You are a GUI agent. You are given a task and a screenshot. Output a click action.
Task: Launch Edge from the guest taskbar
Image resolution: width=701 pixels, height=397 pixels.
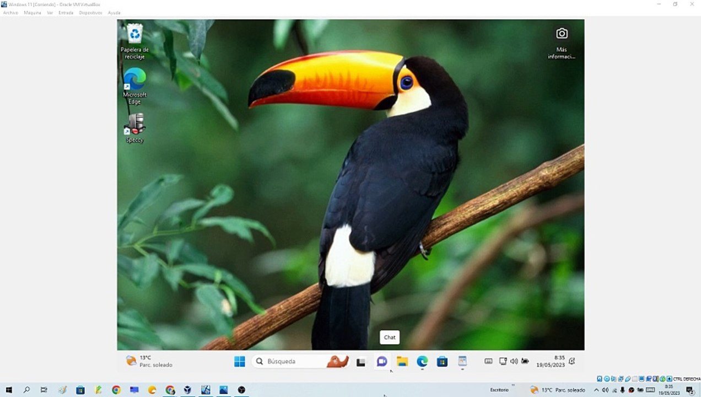[x=422, y=362]
